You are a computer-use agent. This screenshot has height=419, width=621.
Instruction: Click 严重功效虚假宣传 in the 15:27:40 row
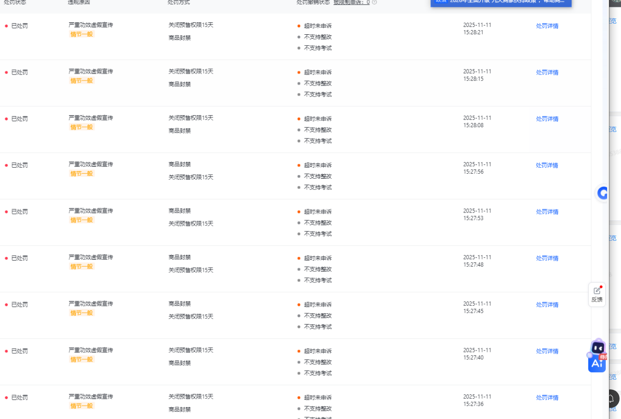coord(91,350)
